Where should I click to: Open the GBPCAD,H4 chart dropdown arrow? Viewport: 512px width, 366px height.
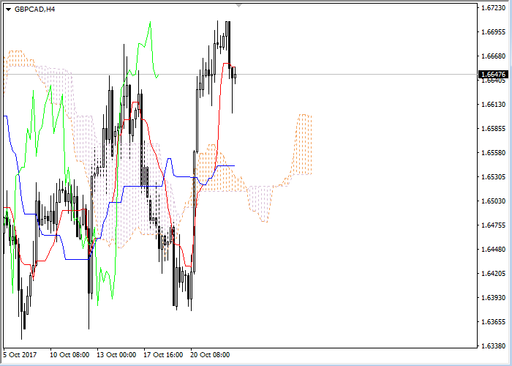9,10
